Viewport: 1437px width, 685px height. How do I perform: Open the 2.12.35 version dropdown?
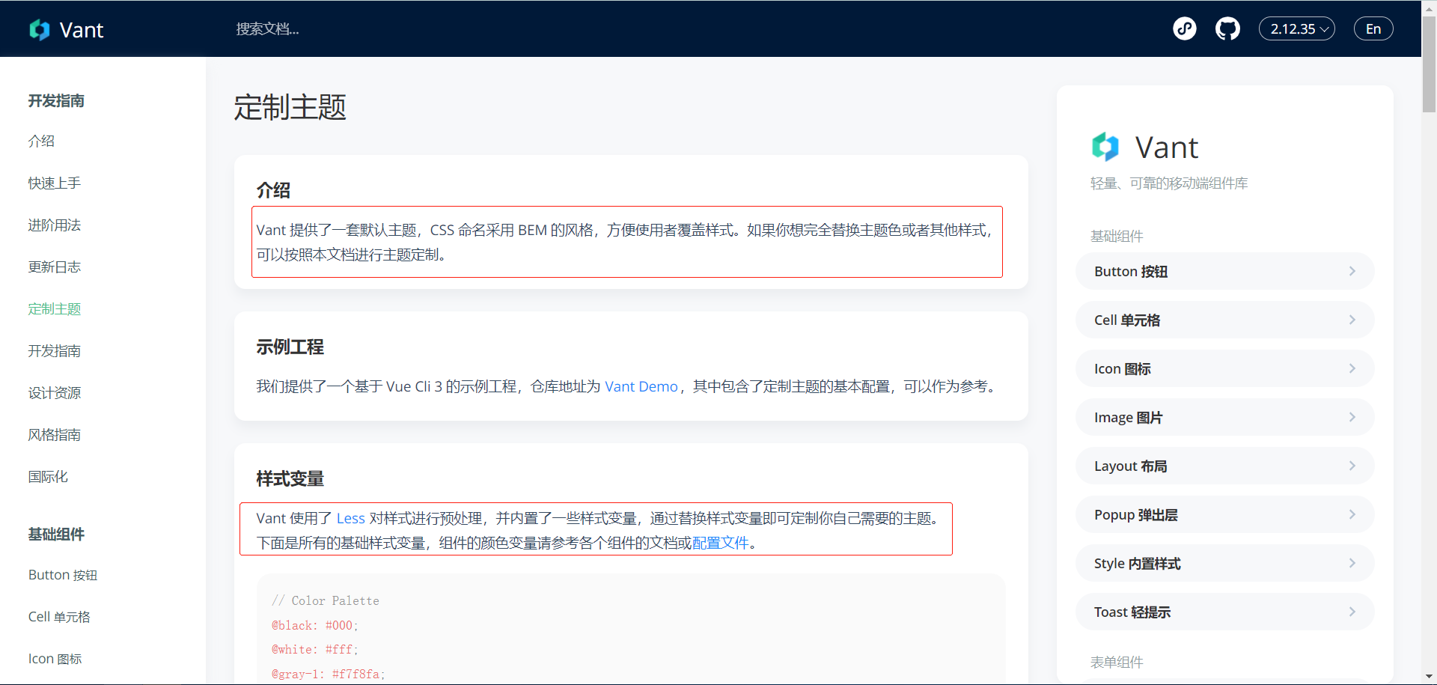[x=1297, y=28]
